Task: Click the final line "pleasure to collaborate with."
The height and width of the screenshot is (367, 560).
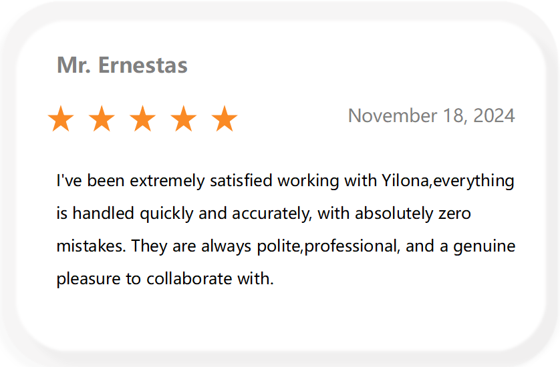Action: coord(165,279)
